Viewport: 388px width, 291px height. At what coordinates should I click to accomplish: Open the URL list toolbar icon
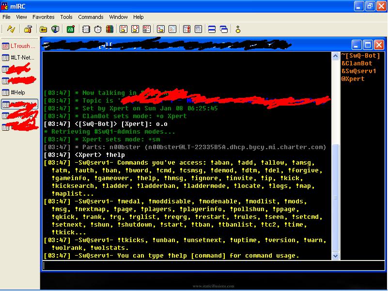197,29
